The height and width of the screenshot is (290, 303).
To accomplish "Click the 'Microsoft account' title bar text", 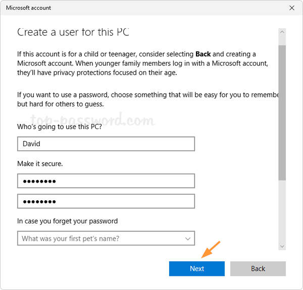I will pyautogui.click(x=28, y=8).
